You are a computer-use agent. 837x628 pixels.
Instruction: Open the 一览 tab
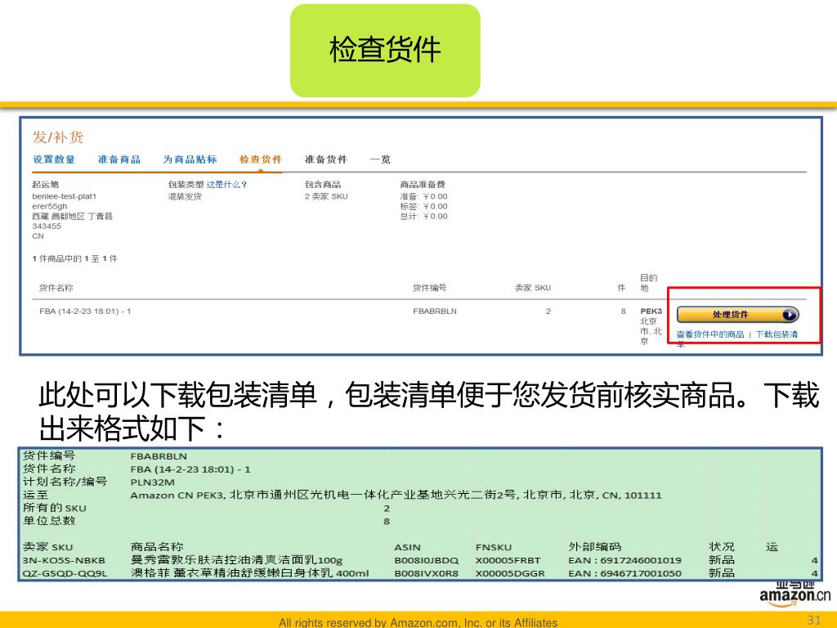pos(380,159)
